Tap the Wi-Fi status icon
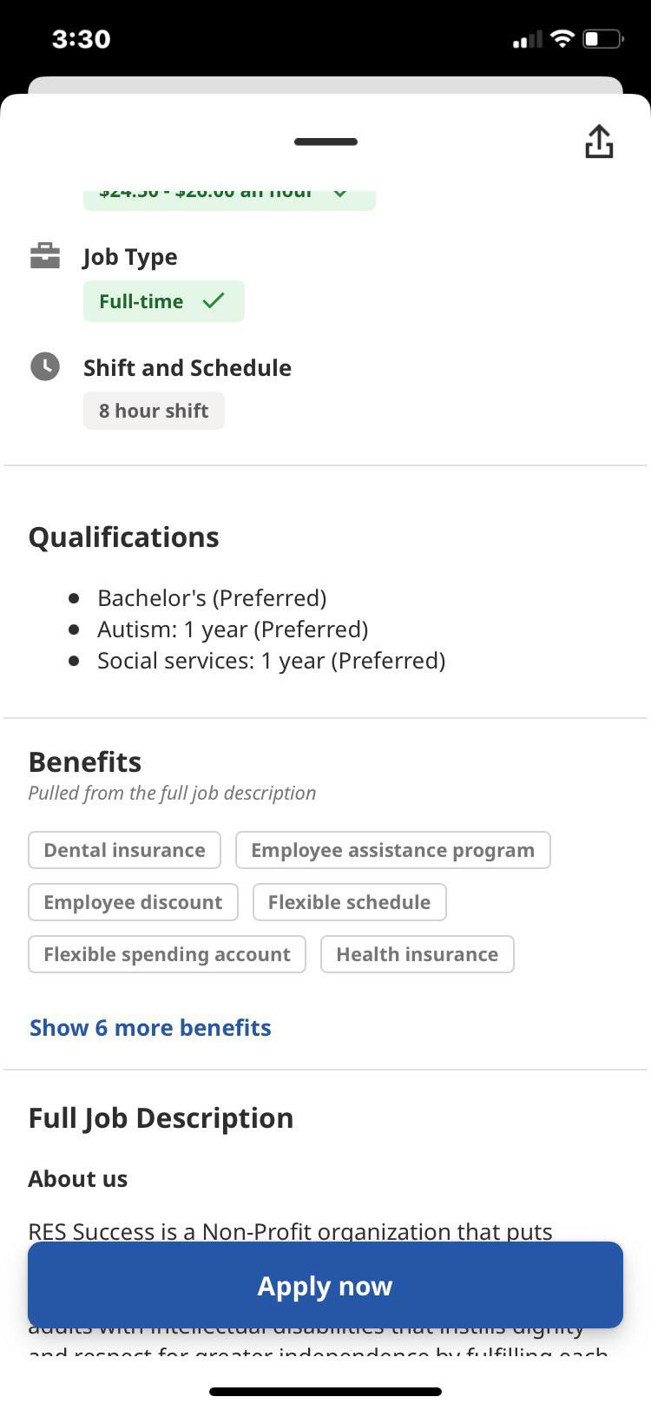Viewport: 651px width, 1410px height. pos(562,39)
